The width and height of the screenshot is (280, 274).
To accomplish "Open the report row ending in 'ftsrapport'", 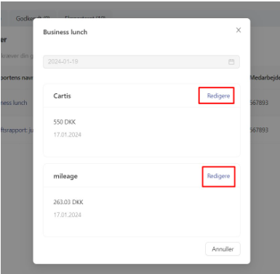I will [16, 130].
